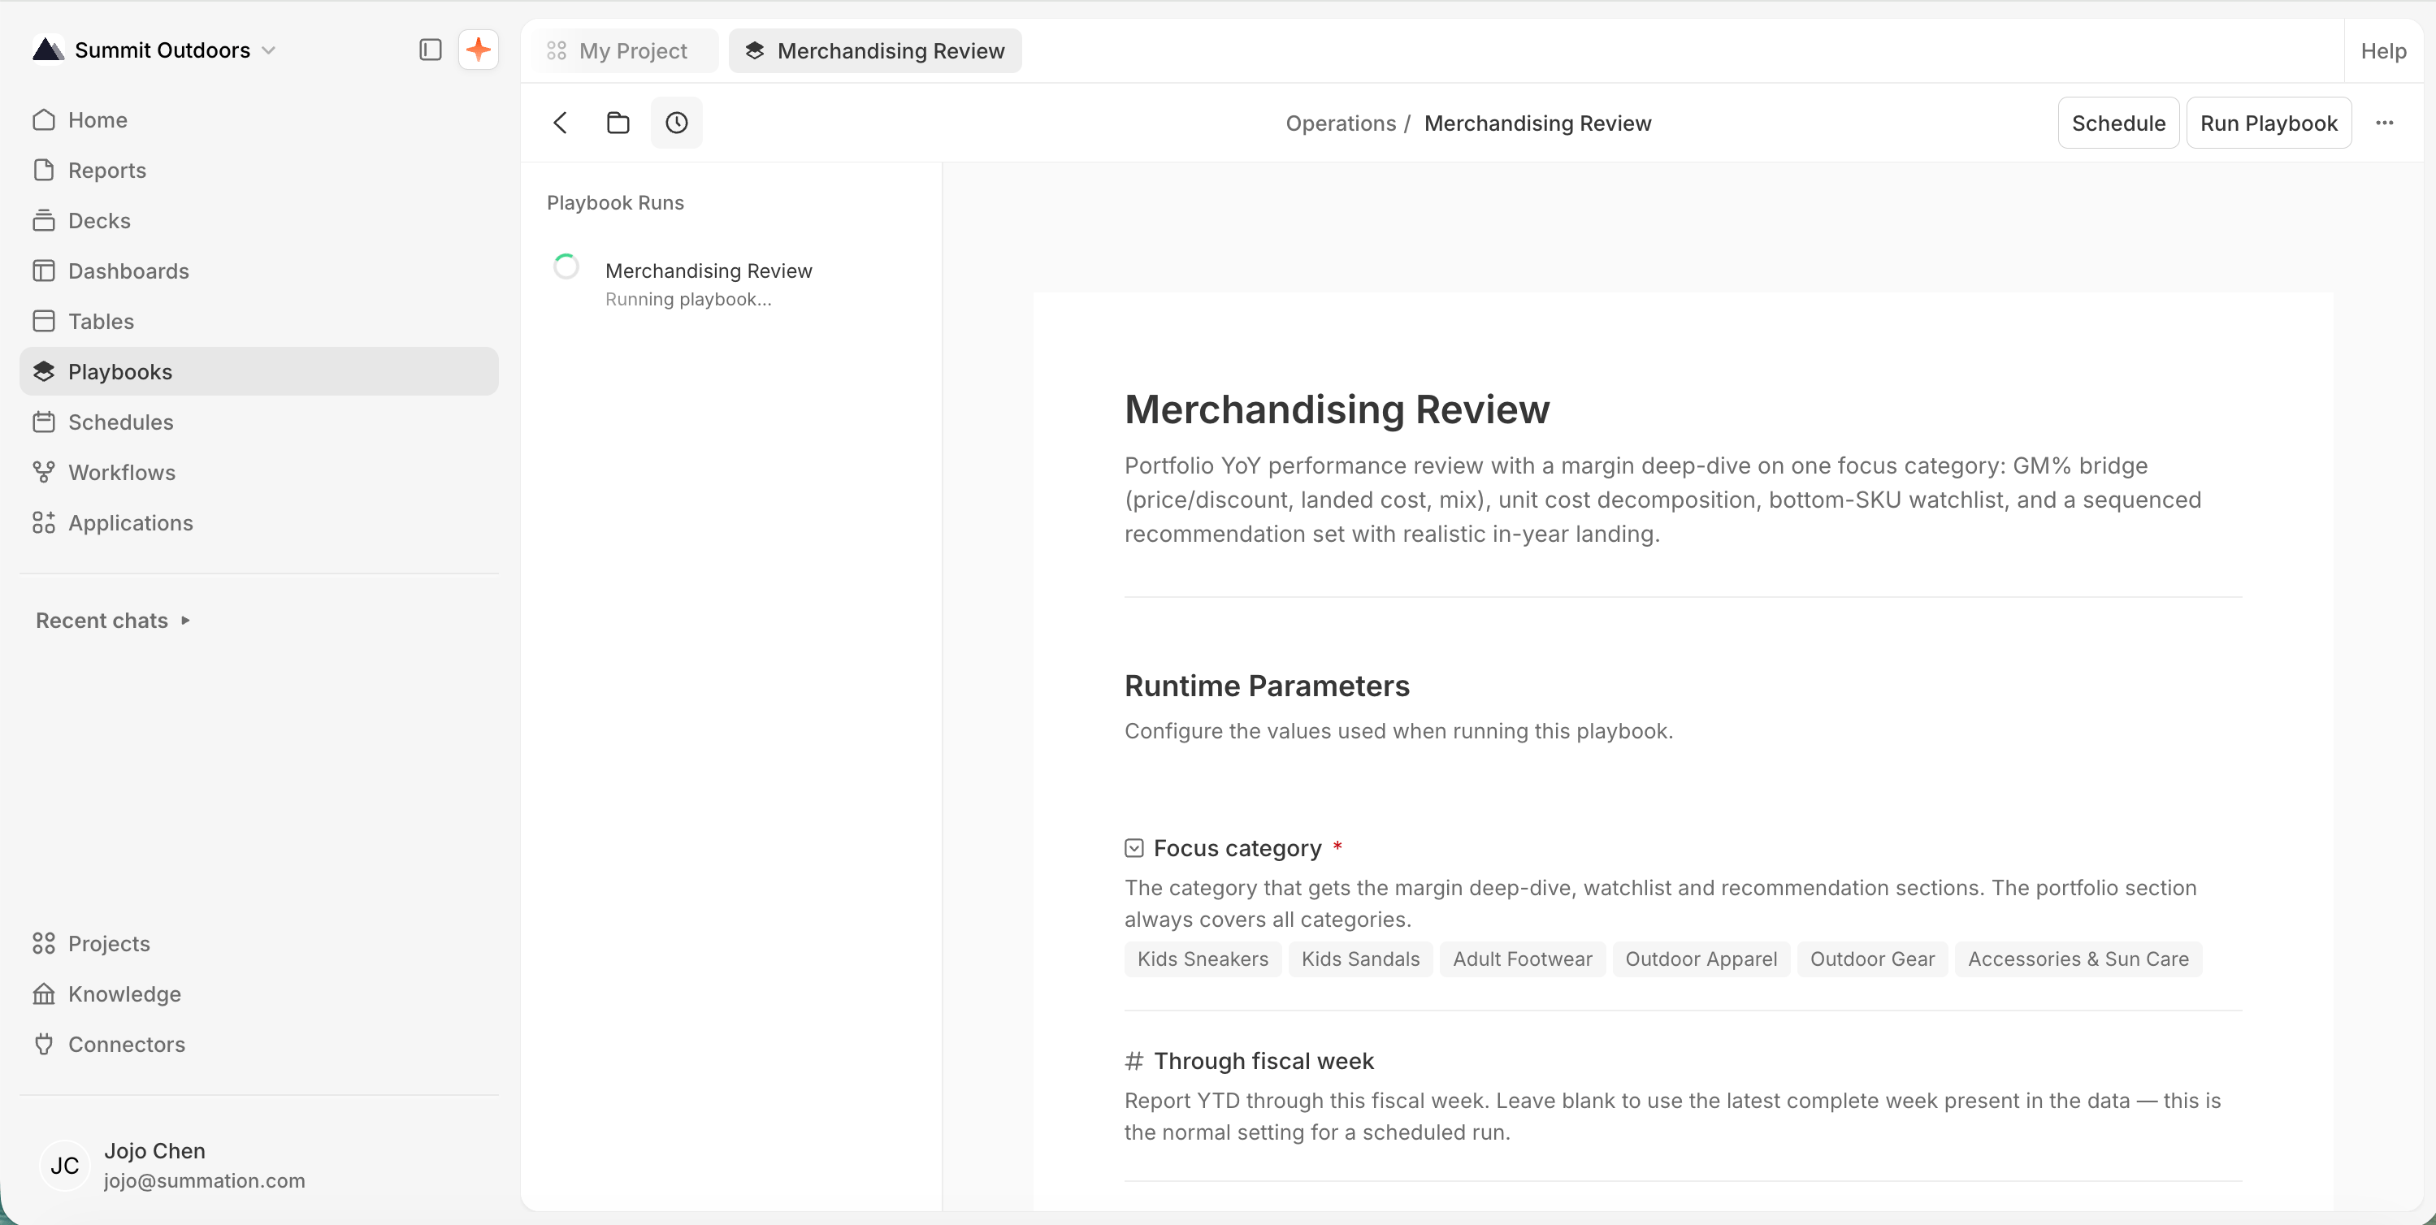The image size is (2436, 1225).
Task: Open Home in the sidebar
Action: click(258, 120)
